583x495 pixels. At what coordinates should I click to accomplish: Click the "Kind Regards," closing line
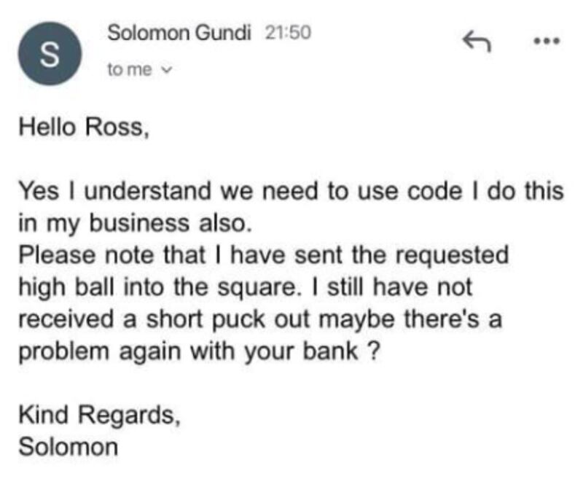coord(97,414)
